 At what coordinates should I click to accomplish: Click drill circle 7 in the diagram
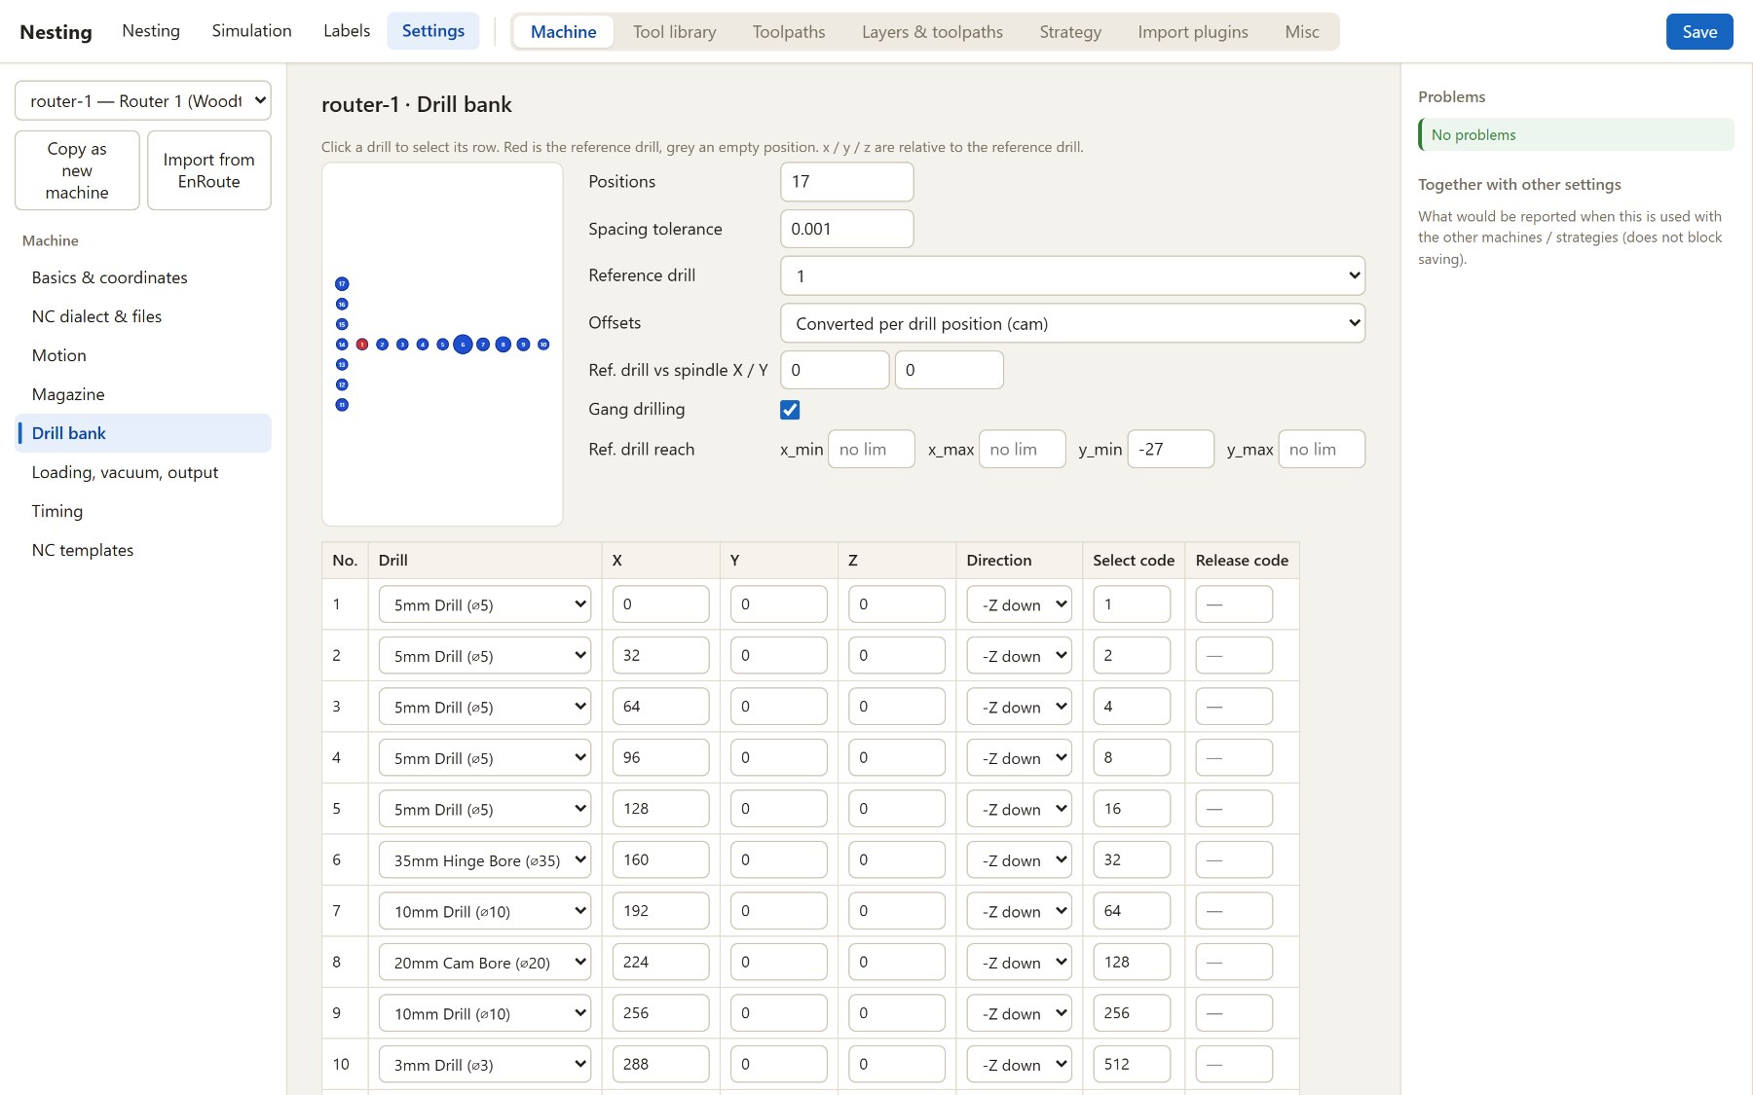coord(483,345)
